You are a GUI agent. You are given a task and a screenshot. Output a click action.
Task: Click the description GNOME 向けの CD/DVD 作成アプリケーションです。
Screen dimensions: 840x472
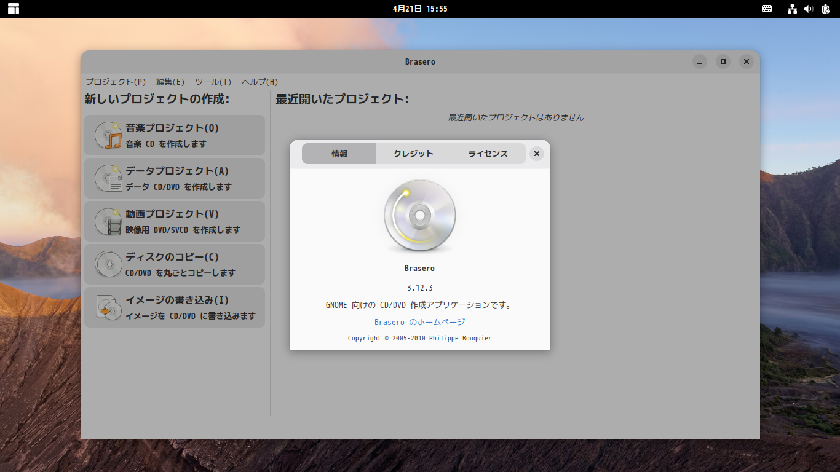point(420,305)
